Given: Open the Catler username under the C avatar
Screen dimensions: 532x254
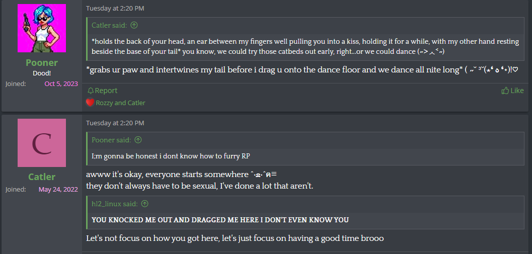Looking at the screenshot, I should click(42, 177).
